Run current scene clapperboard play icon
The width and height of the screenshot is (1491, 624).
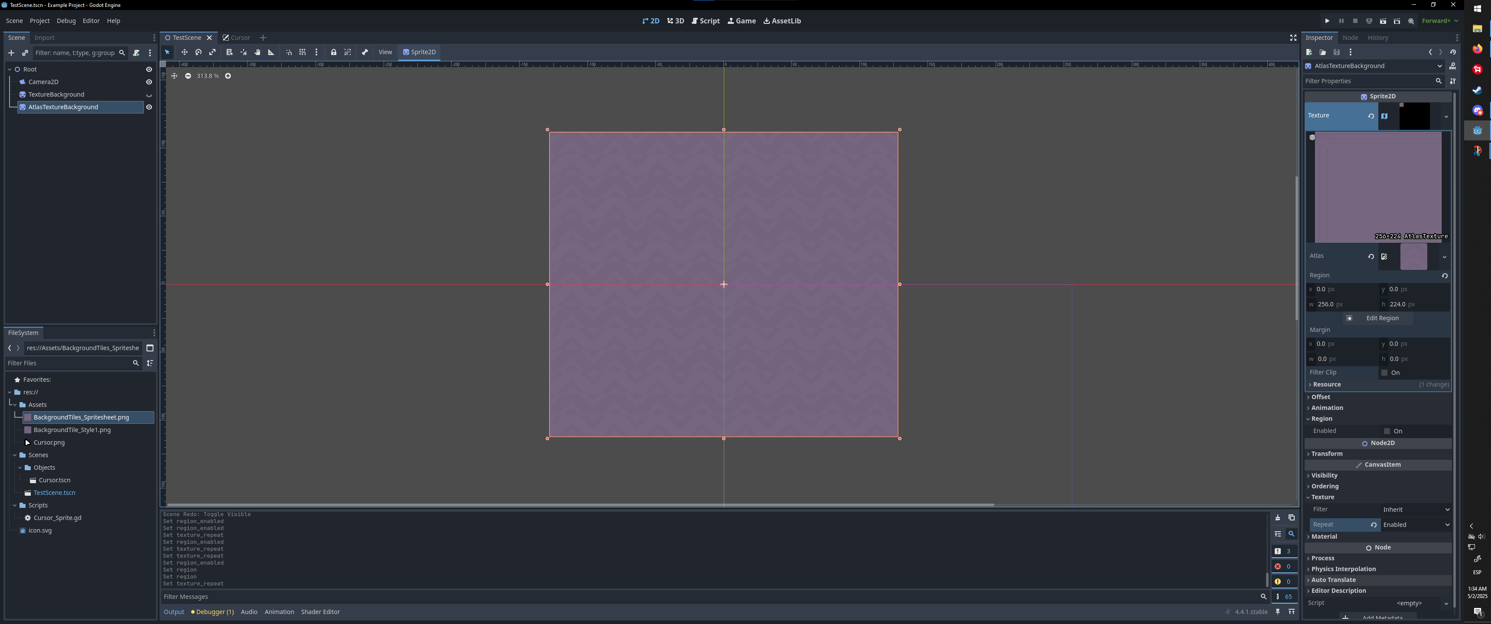(x=1383, y=21)
